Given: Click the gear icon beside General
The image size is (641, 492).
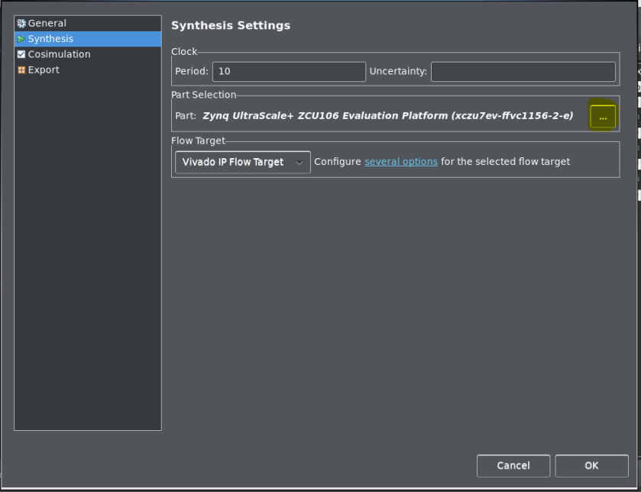Looking at the screenshot, I should (21, 24).
